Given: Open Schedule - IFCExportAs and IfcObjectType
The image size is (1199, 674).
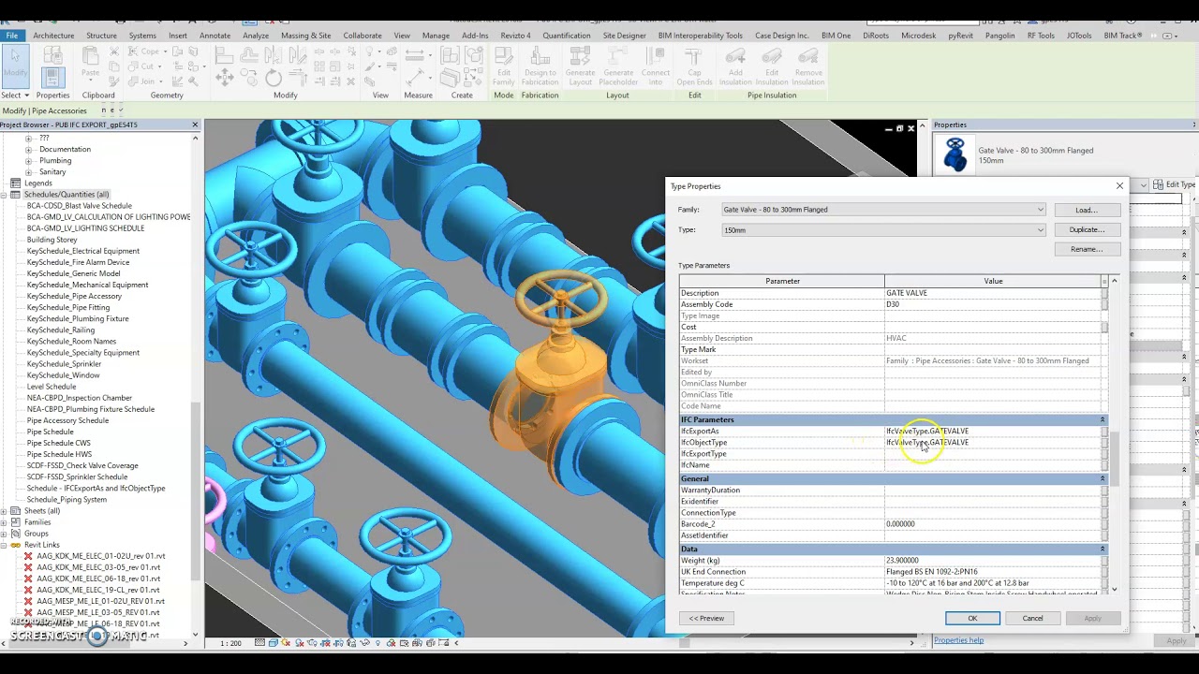Looking at the screenshot, I should coord(96,489).
